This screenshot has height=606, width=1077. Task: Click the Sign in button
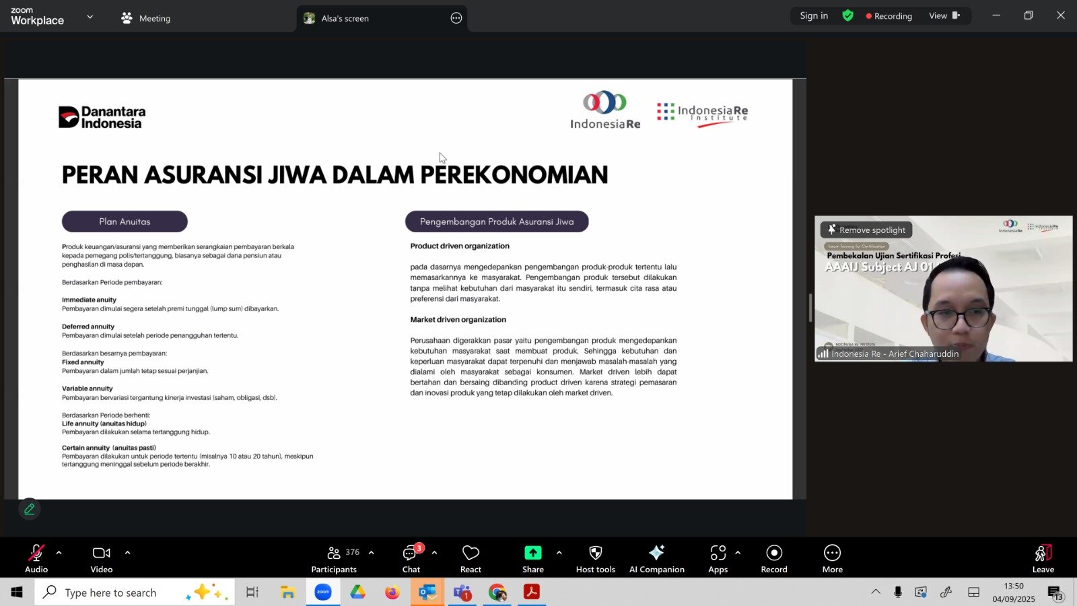tap(814, 16)
